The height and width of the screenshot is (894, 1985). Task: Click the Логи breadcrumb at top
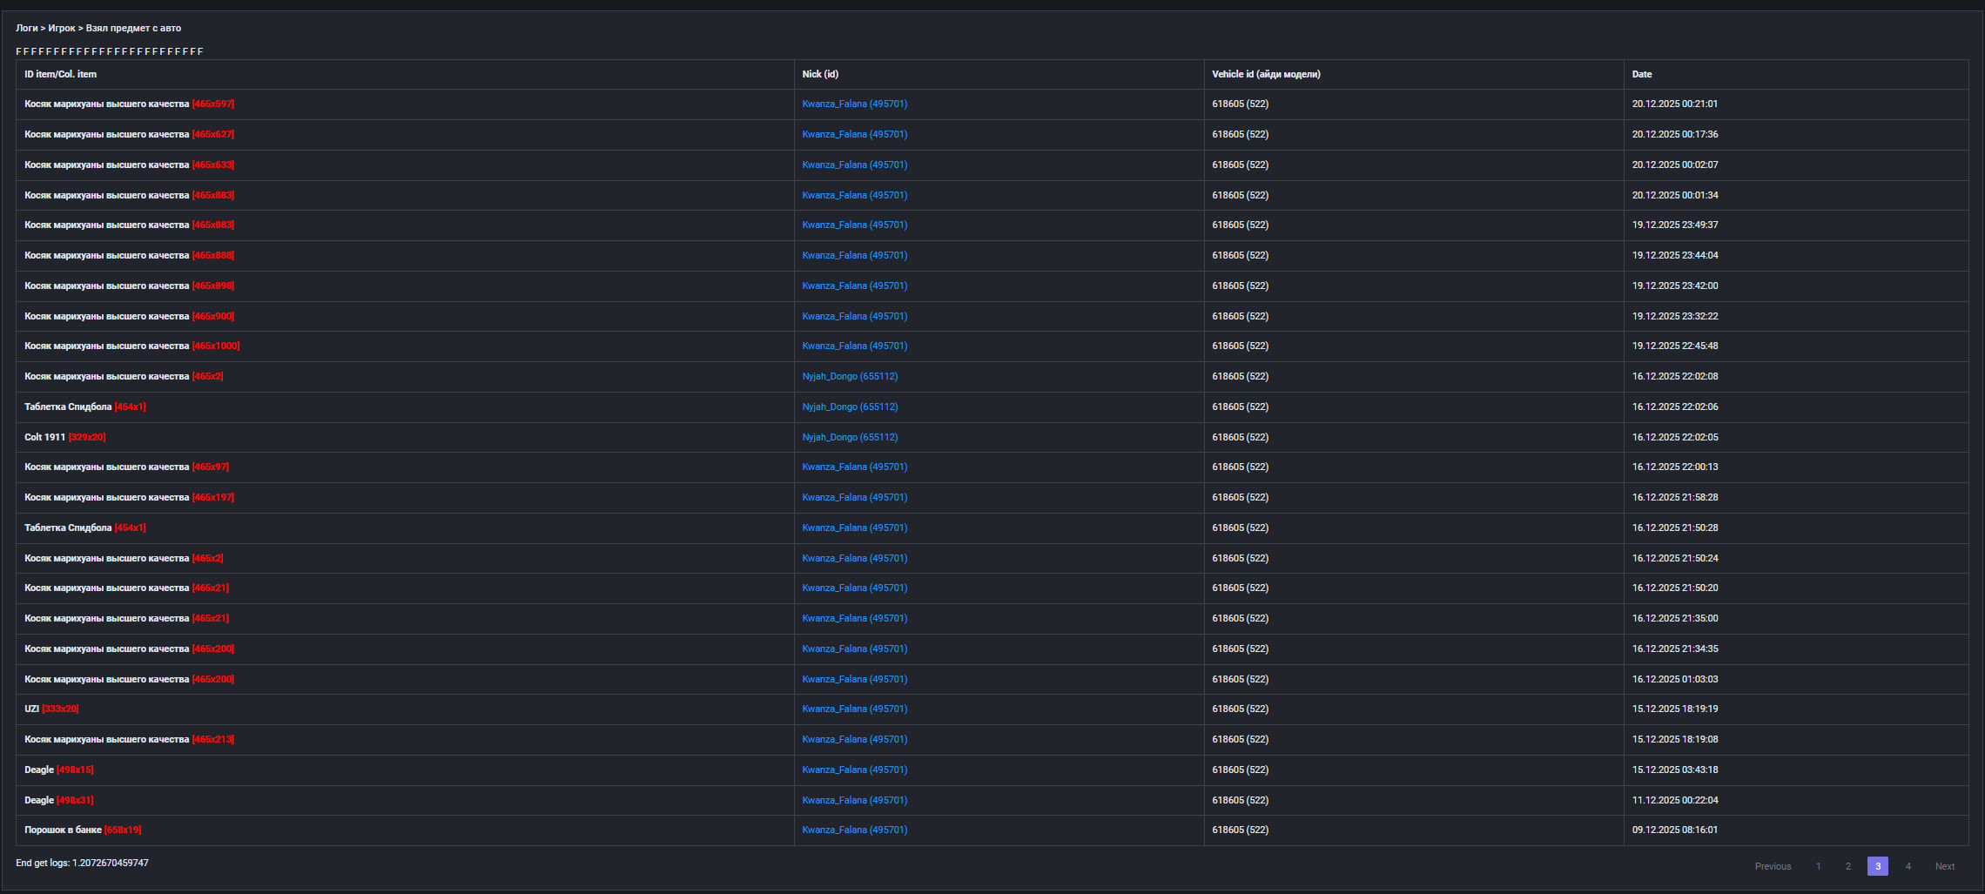(x=26, y=28)
